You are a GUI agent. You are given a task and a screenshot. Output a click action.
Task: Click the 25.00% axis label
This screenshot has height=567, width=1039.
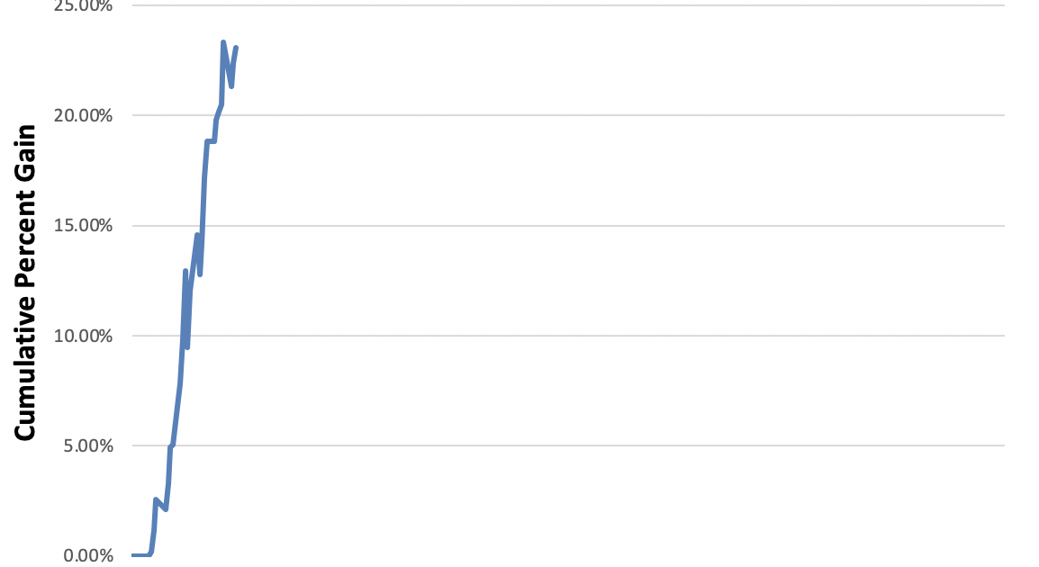85,6
